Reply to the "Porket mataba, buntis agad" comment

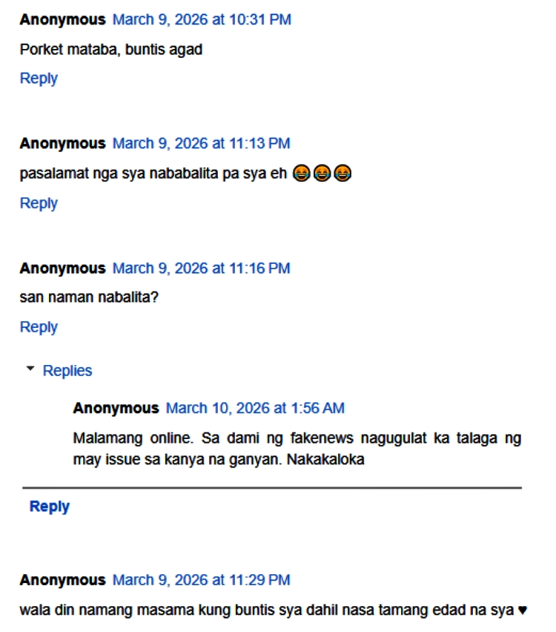pyautogui.click(x=39, y=78)
